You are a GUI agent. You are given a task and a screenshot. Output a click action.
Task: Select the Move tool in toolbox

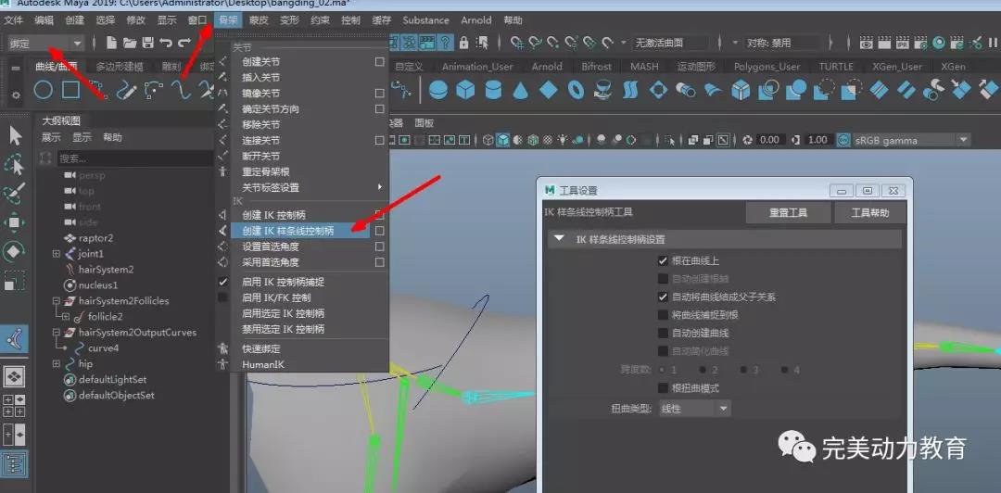(x=15, y=222)
